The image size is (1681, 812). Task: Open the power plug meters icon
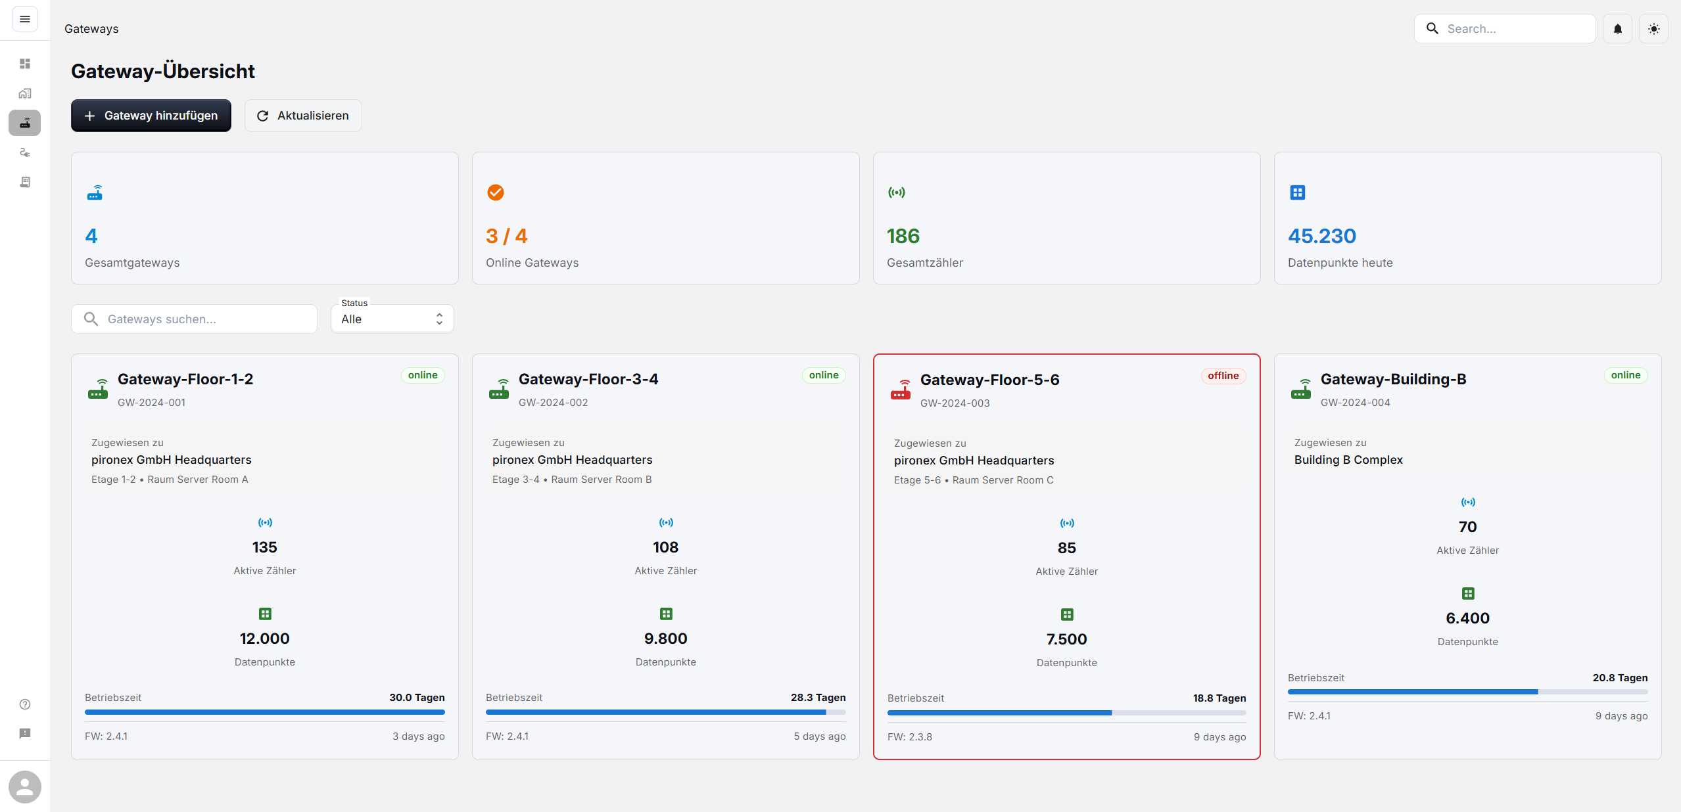25,152
